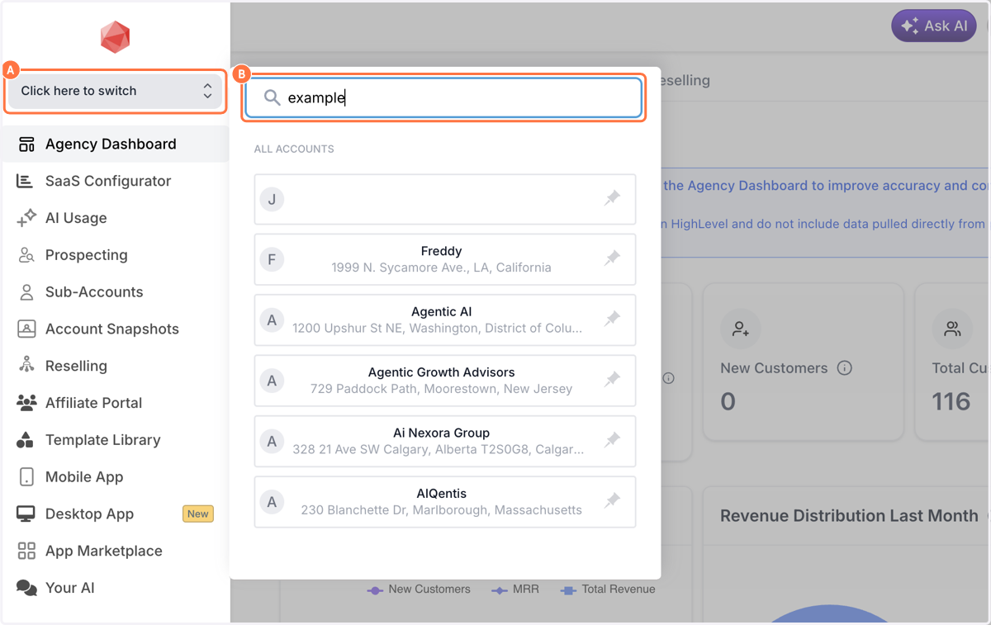Toggle the MRR legend item

(515, 589)
